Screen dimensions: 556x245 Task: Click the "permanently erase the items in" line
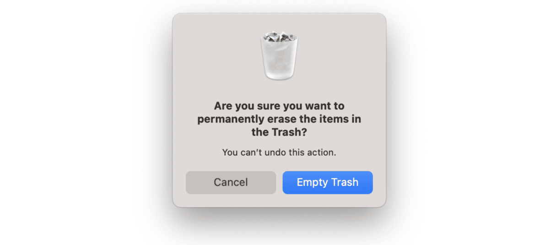pos(279,120)
